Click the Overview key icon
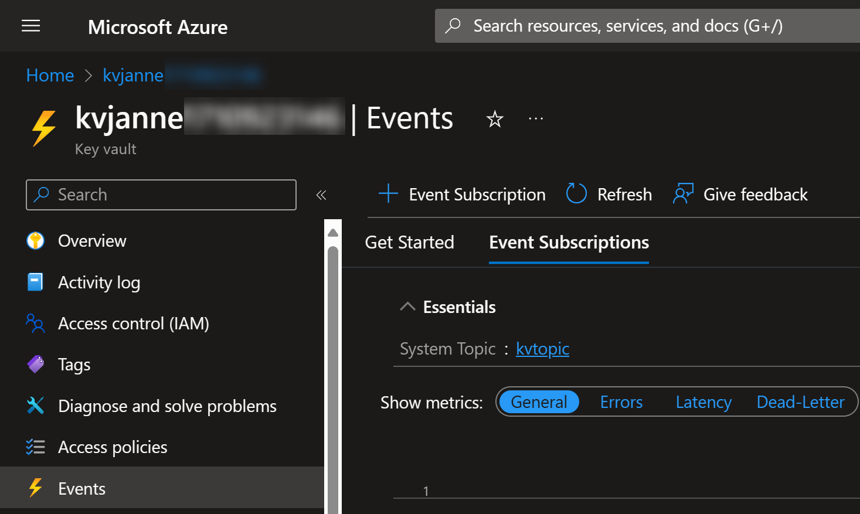 click(36, 241)
